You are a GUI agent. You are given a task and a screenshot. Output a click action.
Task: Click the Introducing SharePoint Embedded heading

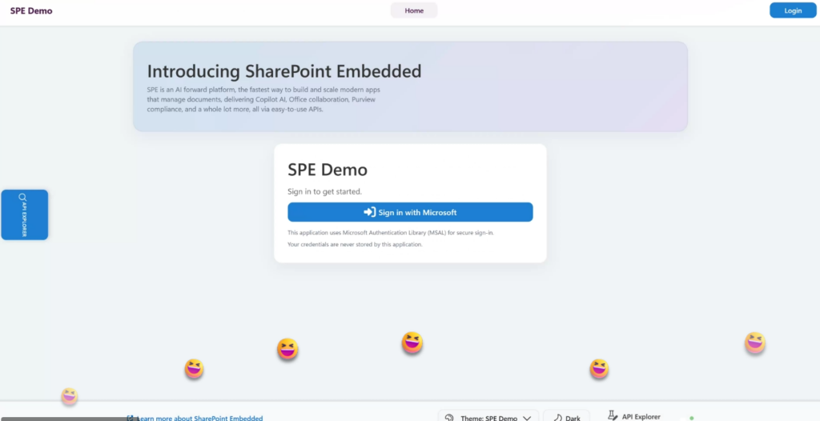(x=284, y=71)
